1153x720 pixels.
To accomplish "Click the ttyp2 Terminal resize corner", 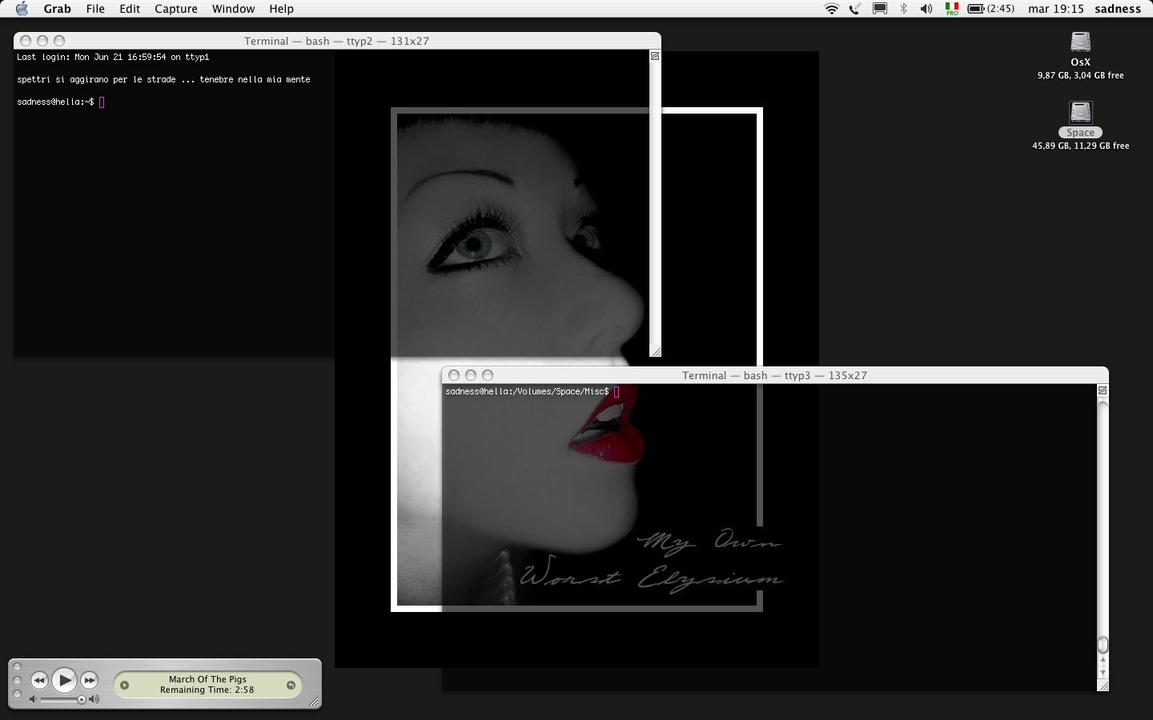I will [655, 350].
